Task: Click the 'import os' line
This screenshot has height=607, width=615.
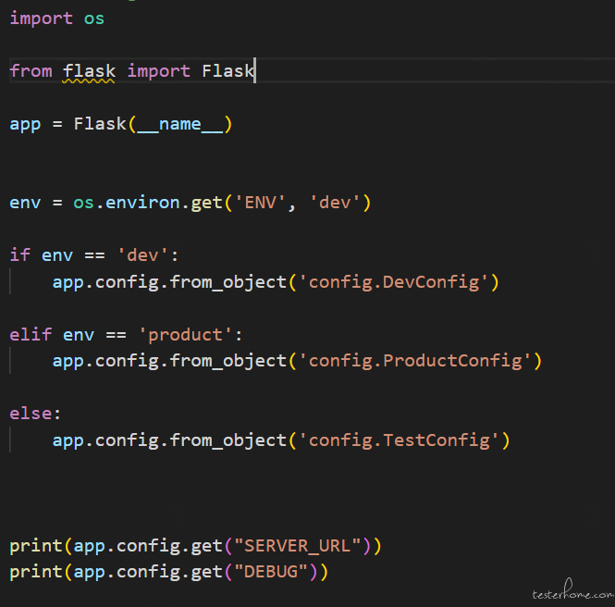Action: point(56,19)
